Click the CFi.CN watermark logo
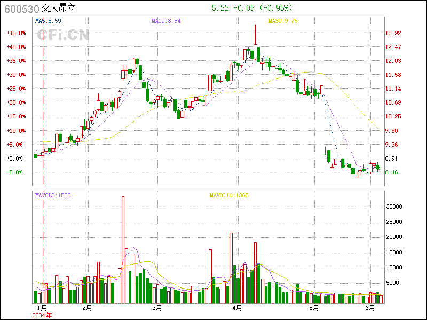 63,35
